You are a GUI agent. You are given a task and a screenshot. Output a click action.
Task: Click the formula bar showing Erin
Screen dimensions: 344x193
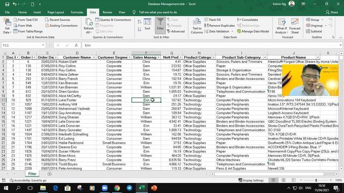tap(211, 45)
